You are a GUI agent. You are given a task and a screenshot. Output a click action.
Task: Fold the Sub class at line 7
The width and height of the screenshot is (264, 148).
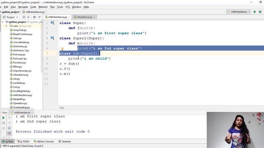(x=58, y=53)
